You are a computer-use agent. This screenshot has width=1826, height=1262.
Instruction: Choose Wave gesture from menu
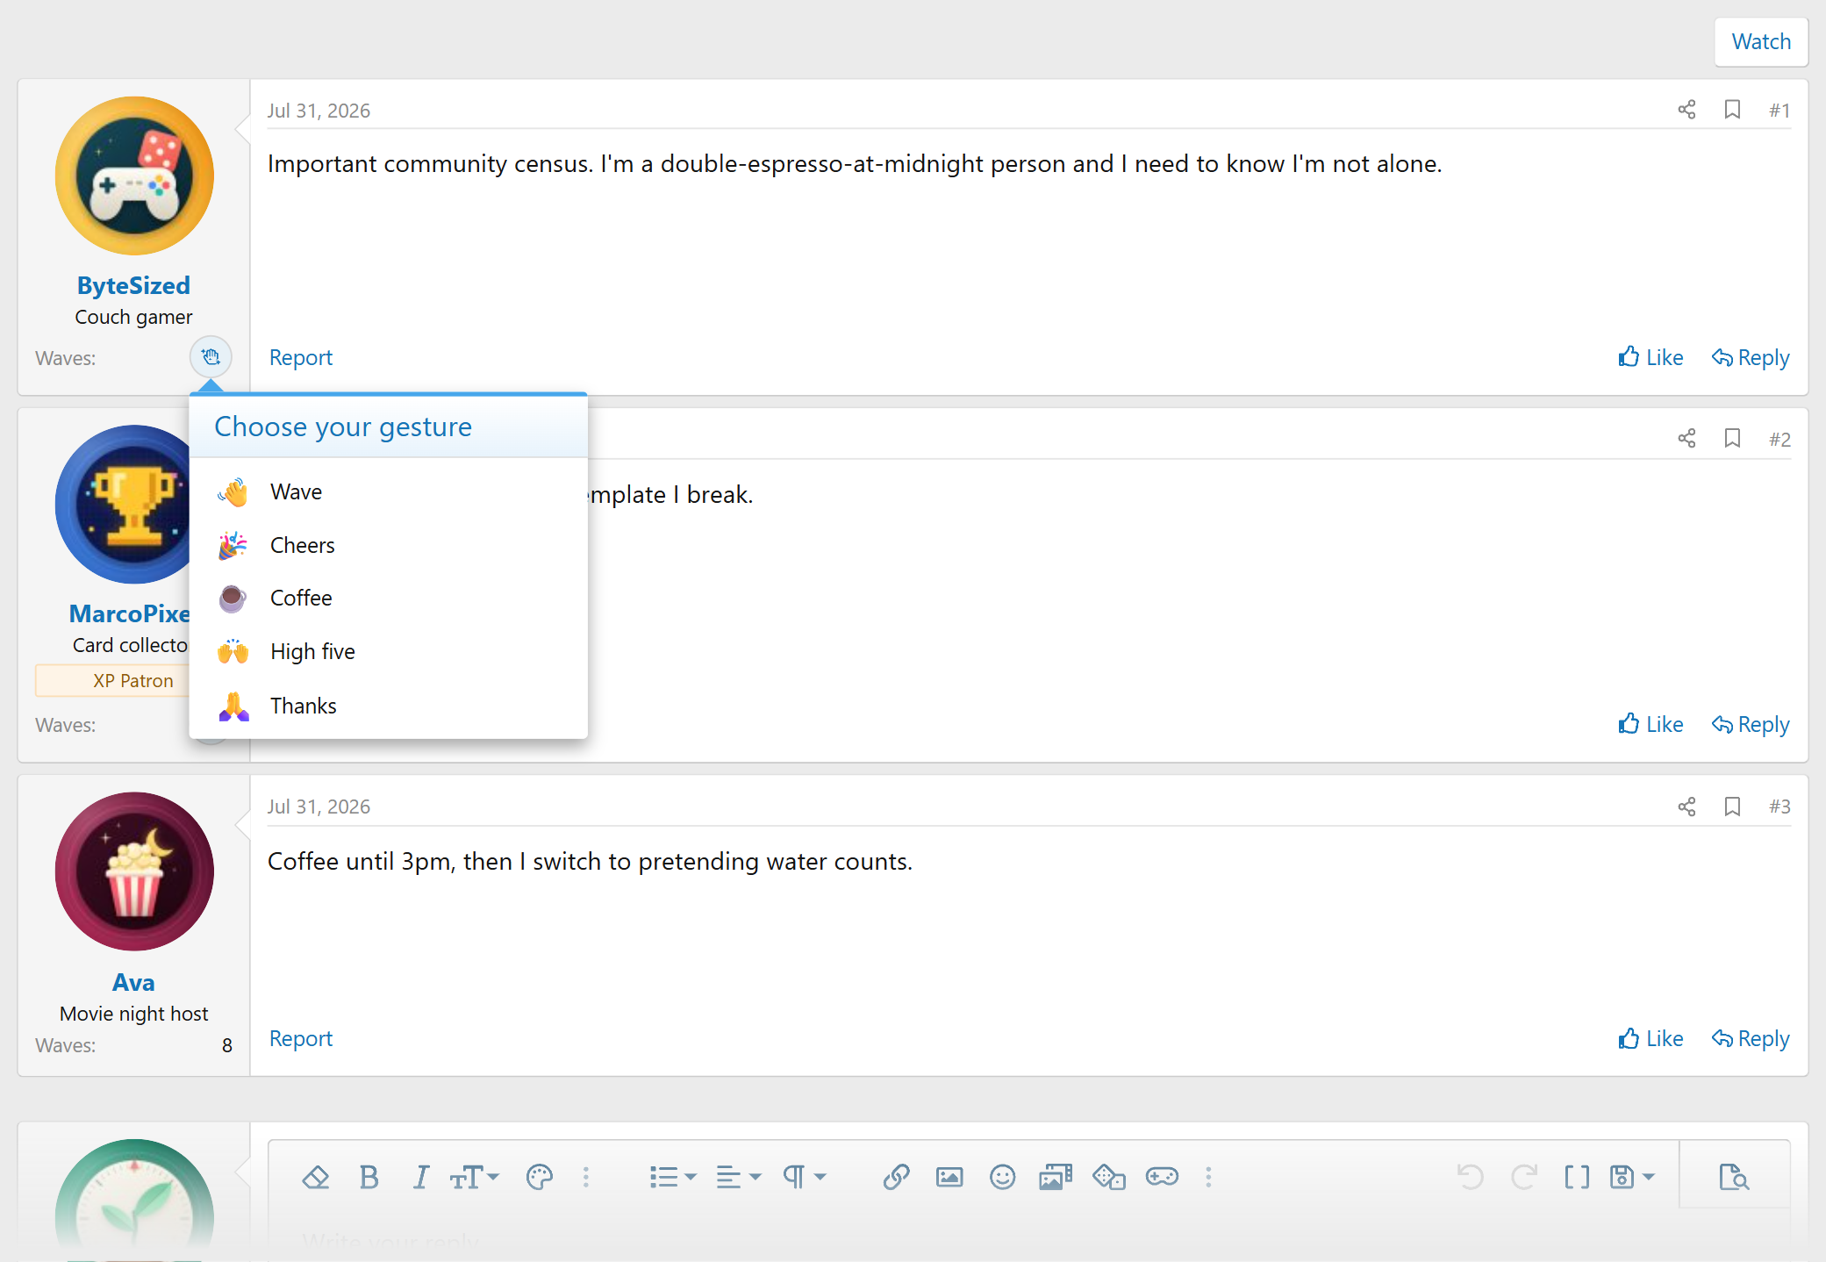pos(388,492)
